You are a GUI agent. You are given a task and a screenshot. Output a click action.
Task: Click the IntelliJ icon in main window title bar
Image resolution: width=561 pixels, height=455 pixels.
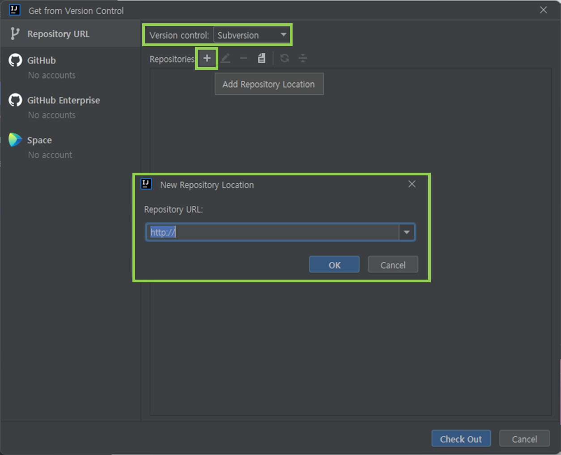click(x=14, y=10)
